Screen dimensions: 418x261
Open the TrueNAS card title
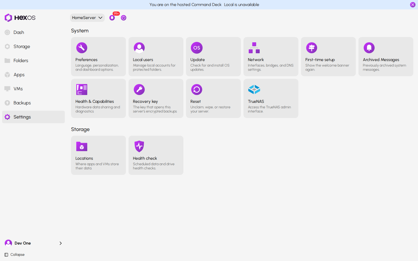tap(256, 102)
